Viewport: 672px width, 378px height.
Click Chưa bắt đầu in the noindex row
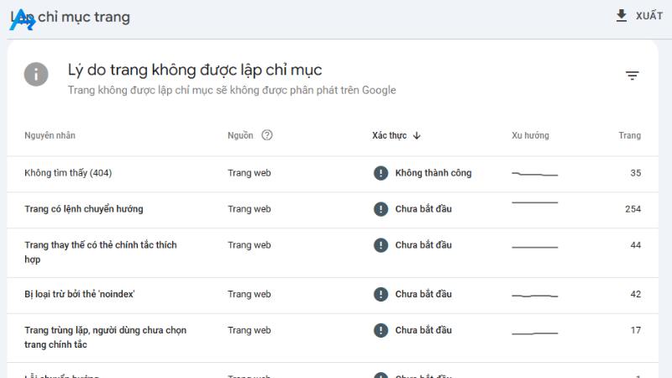423,294
